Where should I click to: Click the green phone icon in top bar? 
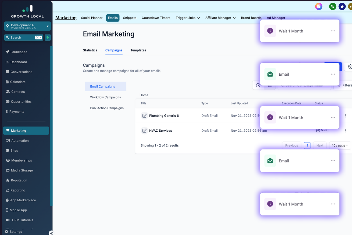click(333, 6)
